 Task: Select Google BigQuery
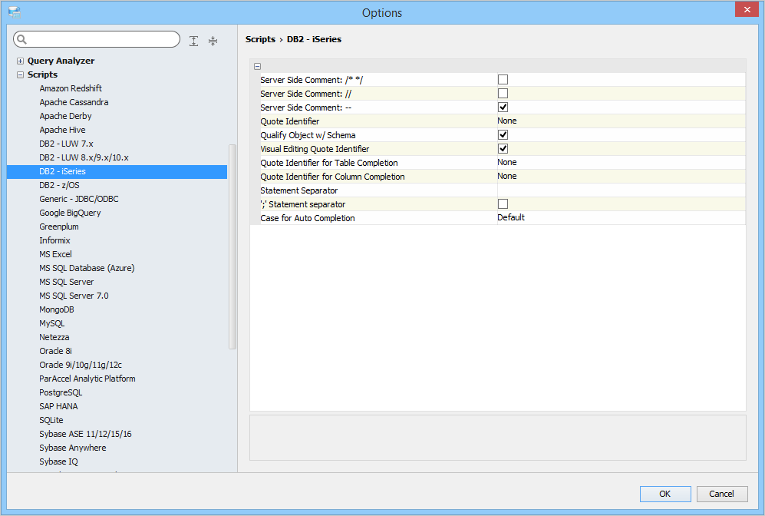click(71, 213)
